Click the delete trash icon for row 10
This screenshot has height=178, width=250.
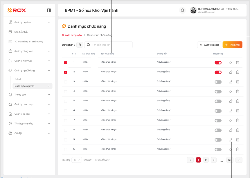click(238, 149)
